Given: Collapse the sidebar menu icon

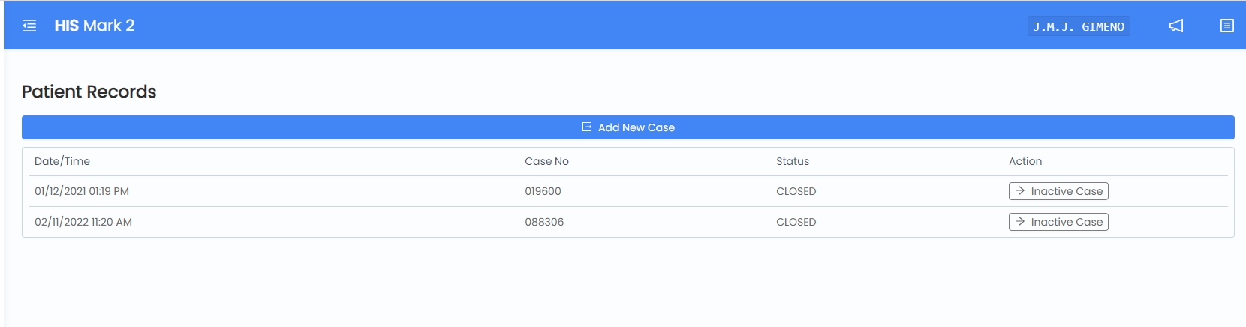Looking at the screenshot, I should 29,26.
